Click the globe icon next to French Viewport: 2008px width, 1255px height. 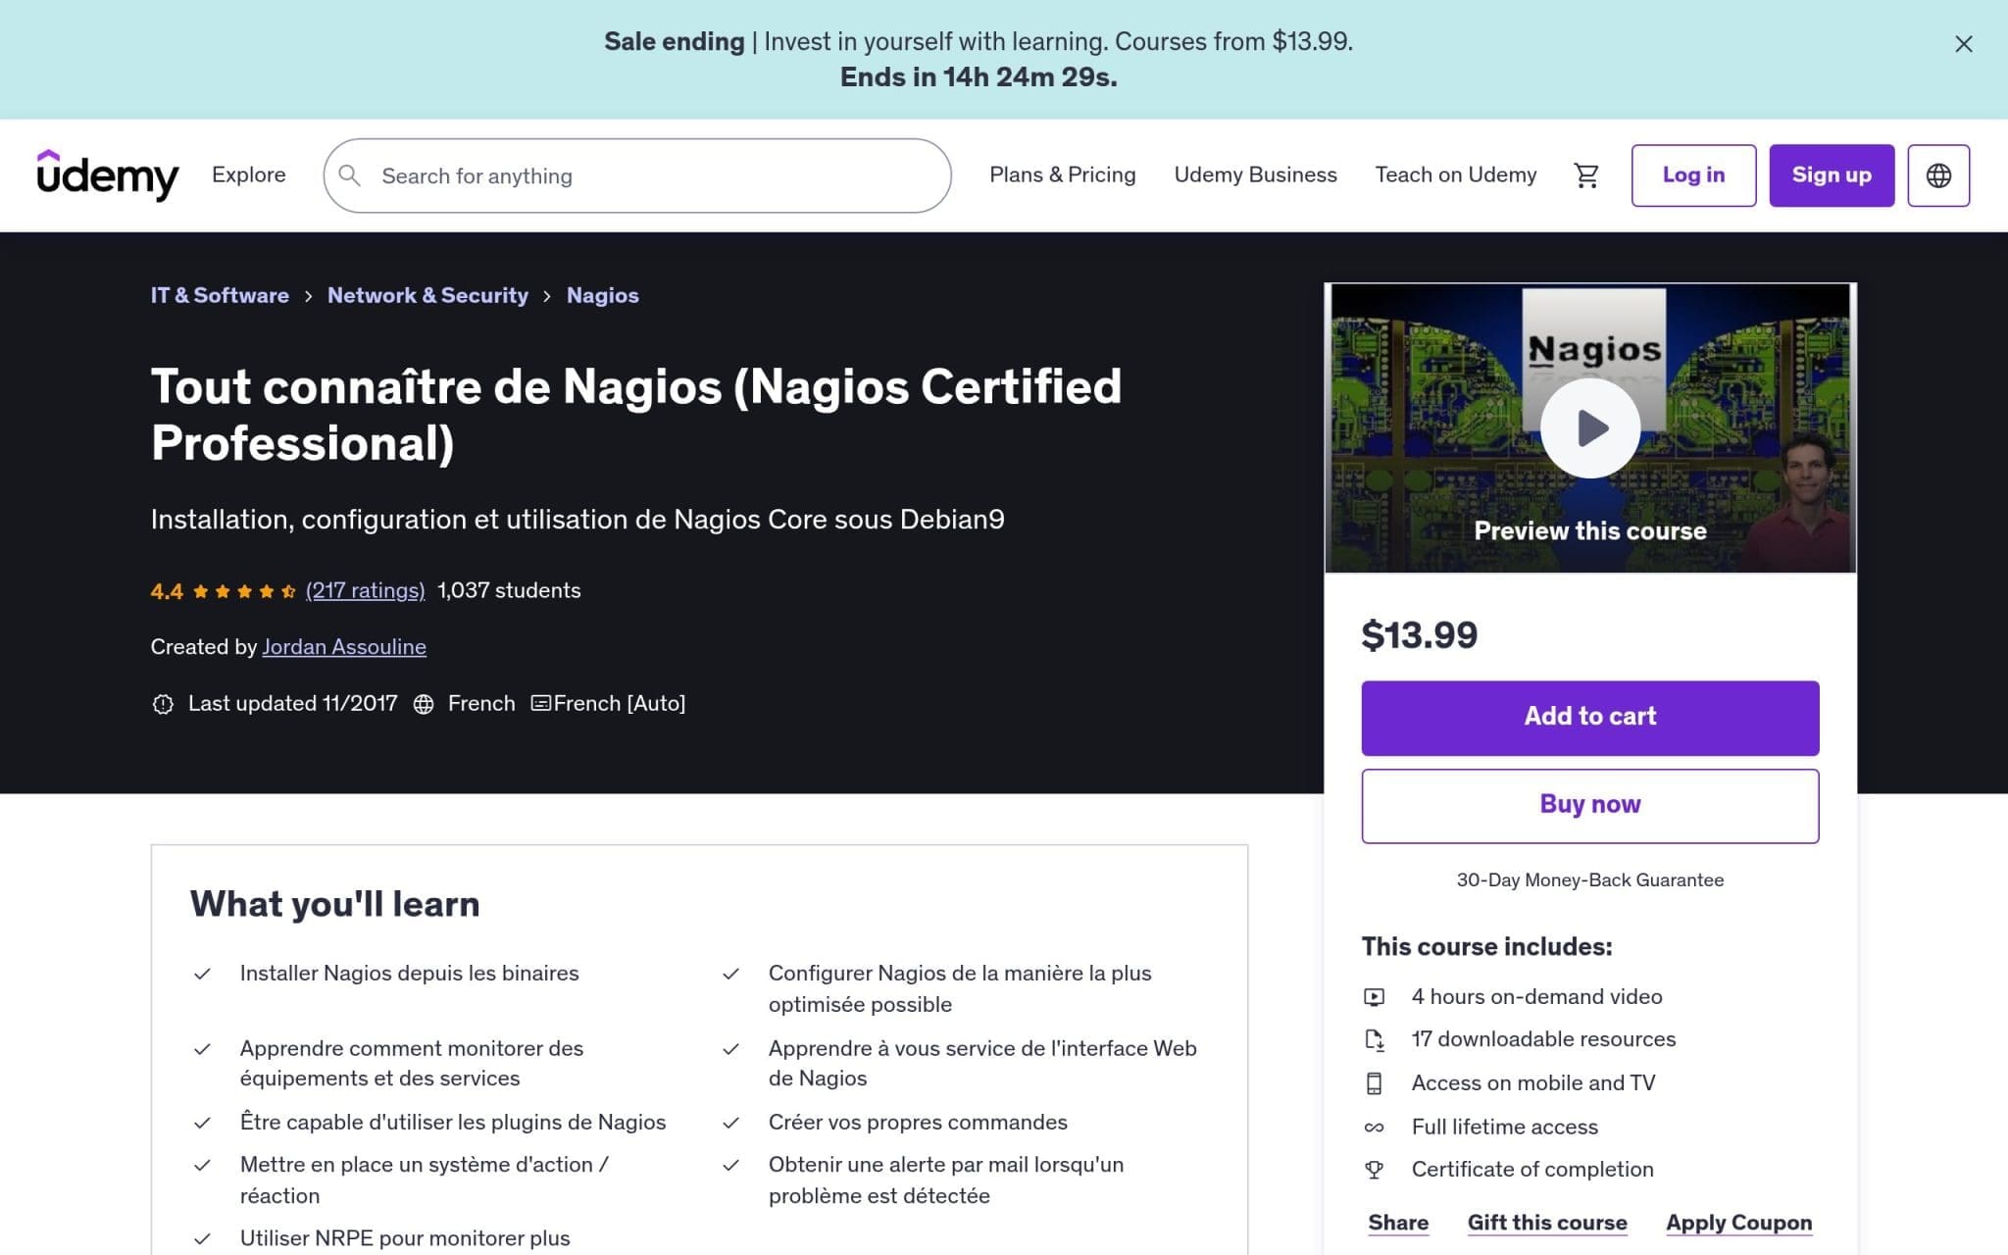(424, 704)
